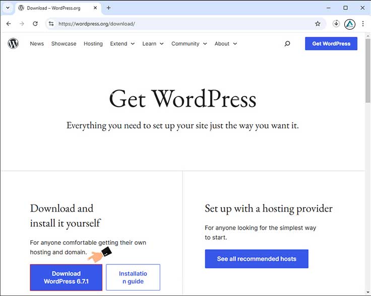Viewport: 371px width, 296px height.
Task: Click the page vertical scrollbar thumb
Action: 368,71
